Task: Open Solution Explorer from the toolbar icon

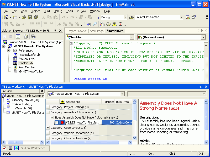Action: tap(188, 17)
